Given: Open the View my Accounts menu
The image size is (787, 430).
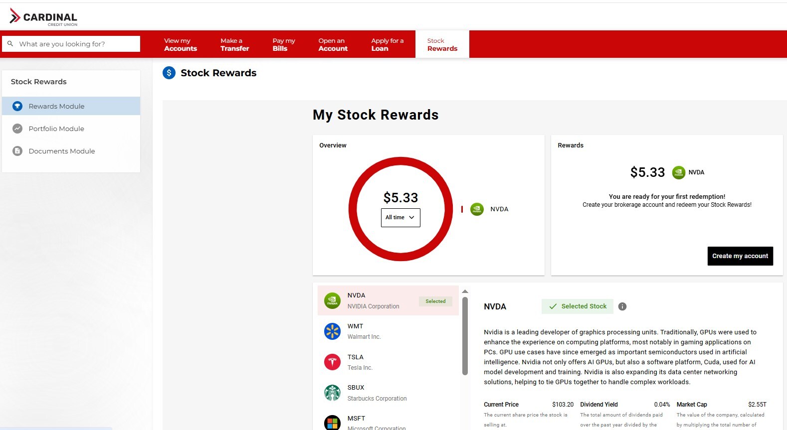Looking at the screenshot, I should 181,44.
